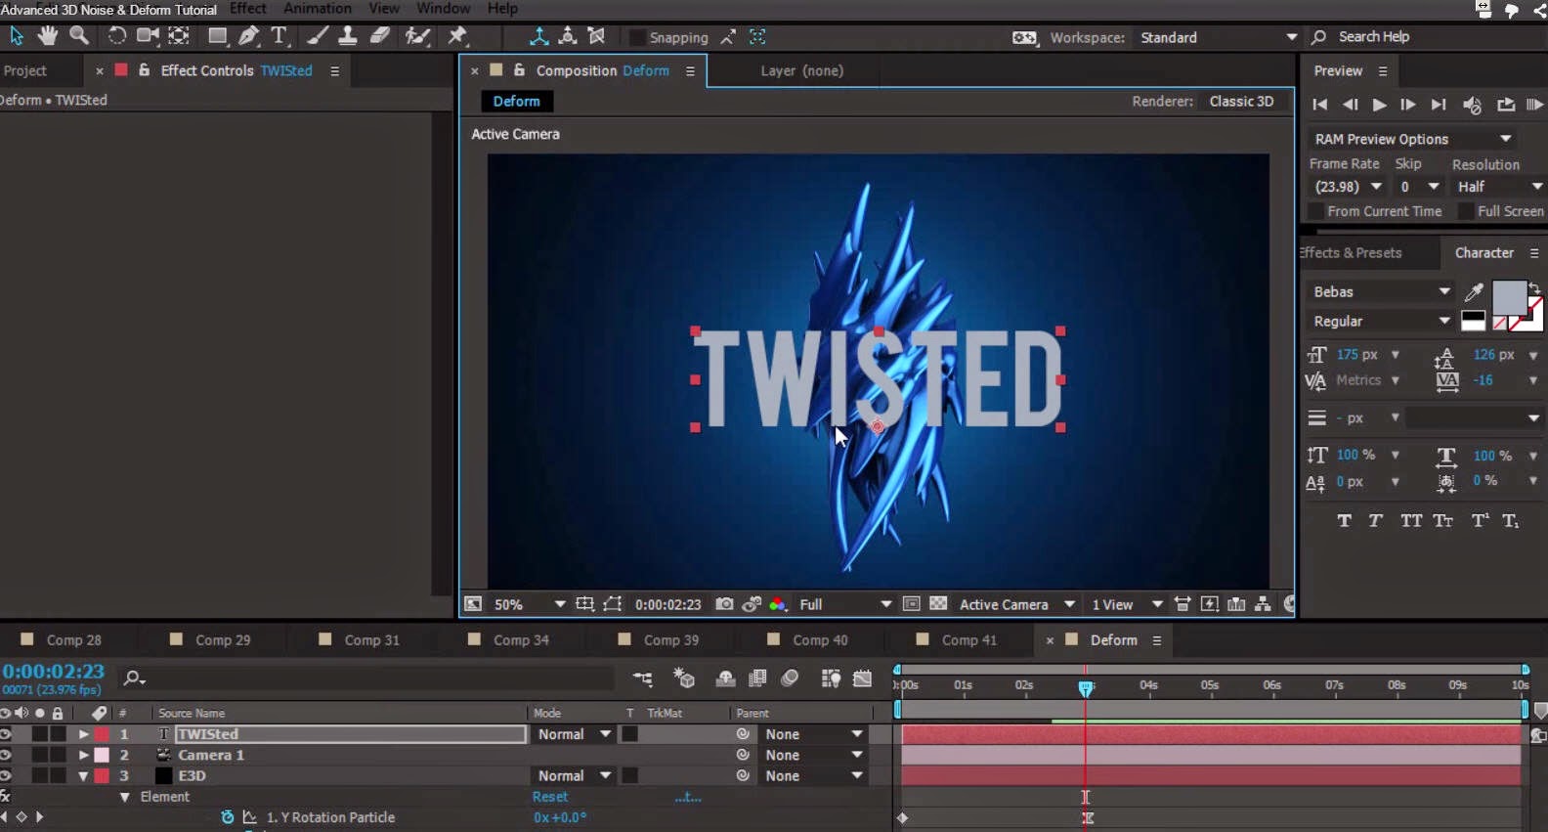The height and width of the screenshot is (832, 1548).
Task: Select the Hand tool
Action: click(47, 36)
